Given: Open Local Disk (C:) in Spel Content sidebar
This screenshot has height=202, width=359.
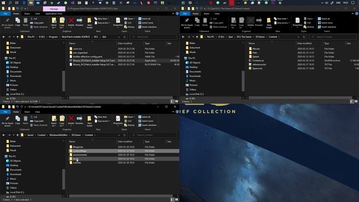Looking at the screenshot, I should point(196,94).
